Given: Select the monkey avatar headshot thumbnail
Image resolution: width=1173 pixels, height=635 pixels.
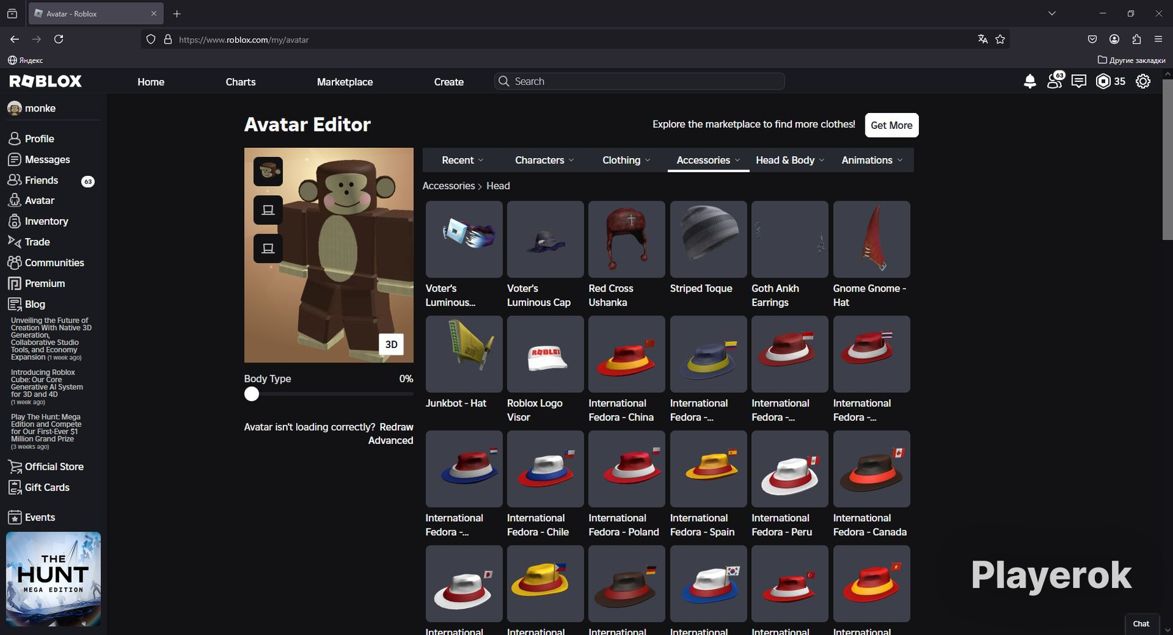Looking at the screenshot, I should tap(268, 171).
